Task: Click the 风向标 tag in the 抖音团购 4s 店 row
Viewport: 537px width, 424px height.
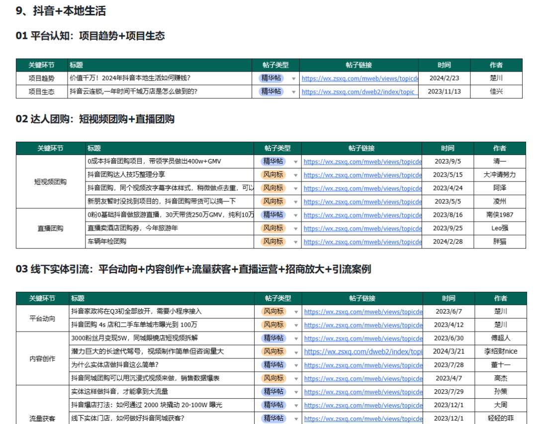Action: tap(273, 325)
